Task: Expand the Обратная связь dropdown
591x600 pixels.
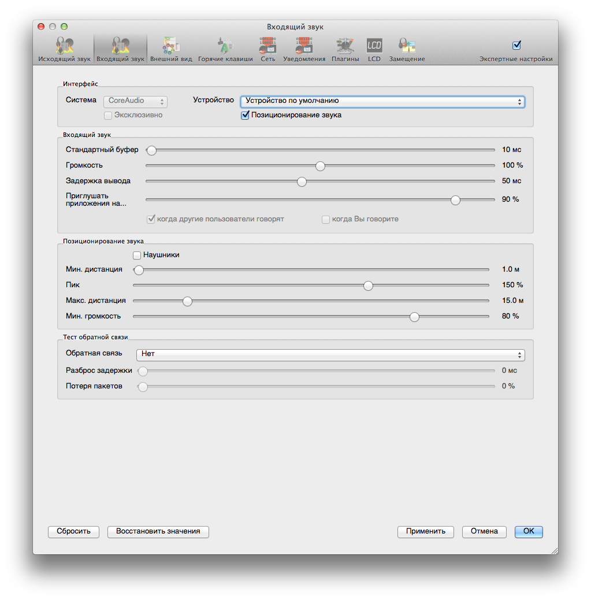Action: pos(330,354)
